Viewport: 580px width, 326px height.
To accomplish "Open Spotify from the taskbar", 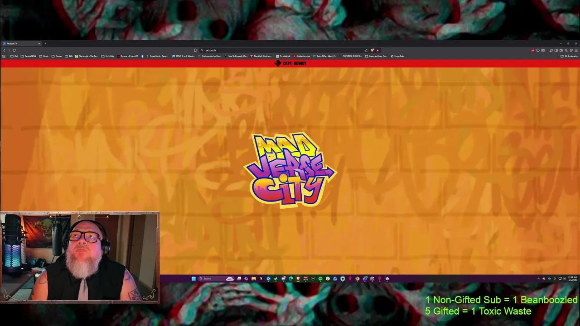I will 320,278.
